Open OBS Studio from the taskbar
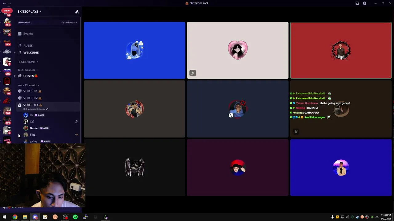 click(65, 217)
